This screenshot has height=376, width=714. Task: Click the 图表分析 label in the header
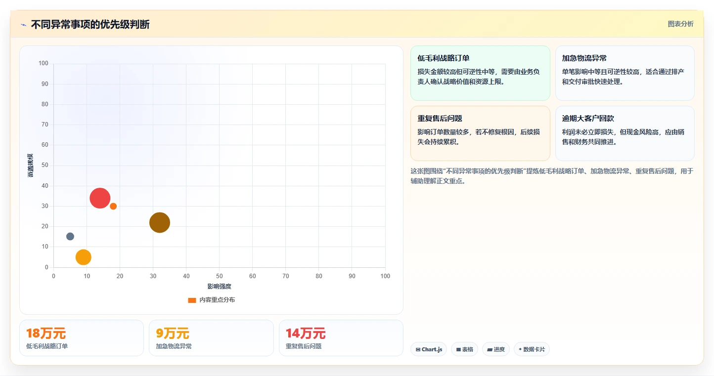[x=680, y=24]
